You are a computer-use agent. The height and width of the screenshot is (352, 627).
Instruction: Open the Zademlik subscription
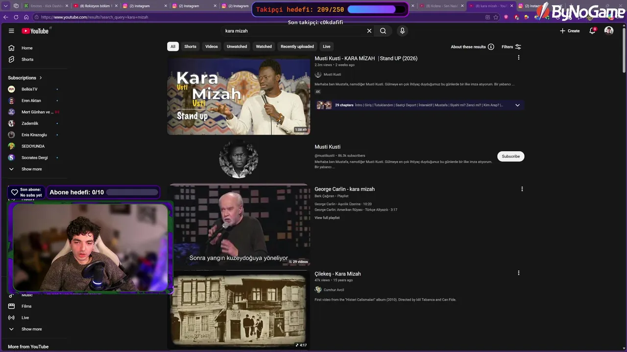tap(30, 123)
